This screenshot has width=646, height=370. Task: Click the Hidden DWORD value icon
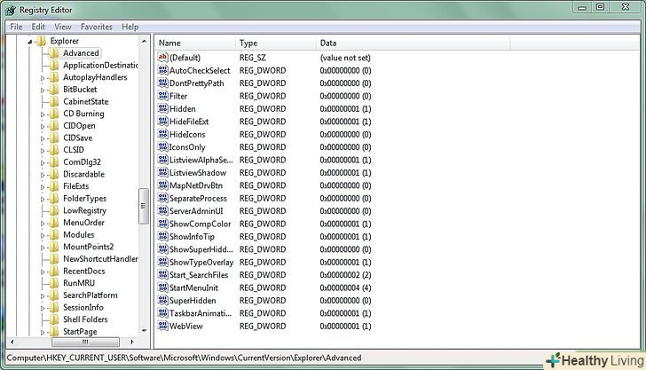[x=162, y=108]
